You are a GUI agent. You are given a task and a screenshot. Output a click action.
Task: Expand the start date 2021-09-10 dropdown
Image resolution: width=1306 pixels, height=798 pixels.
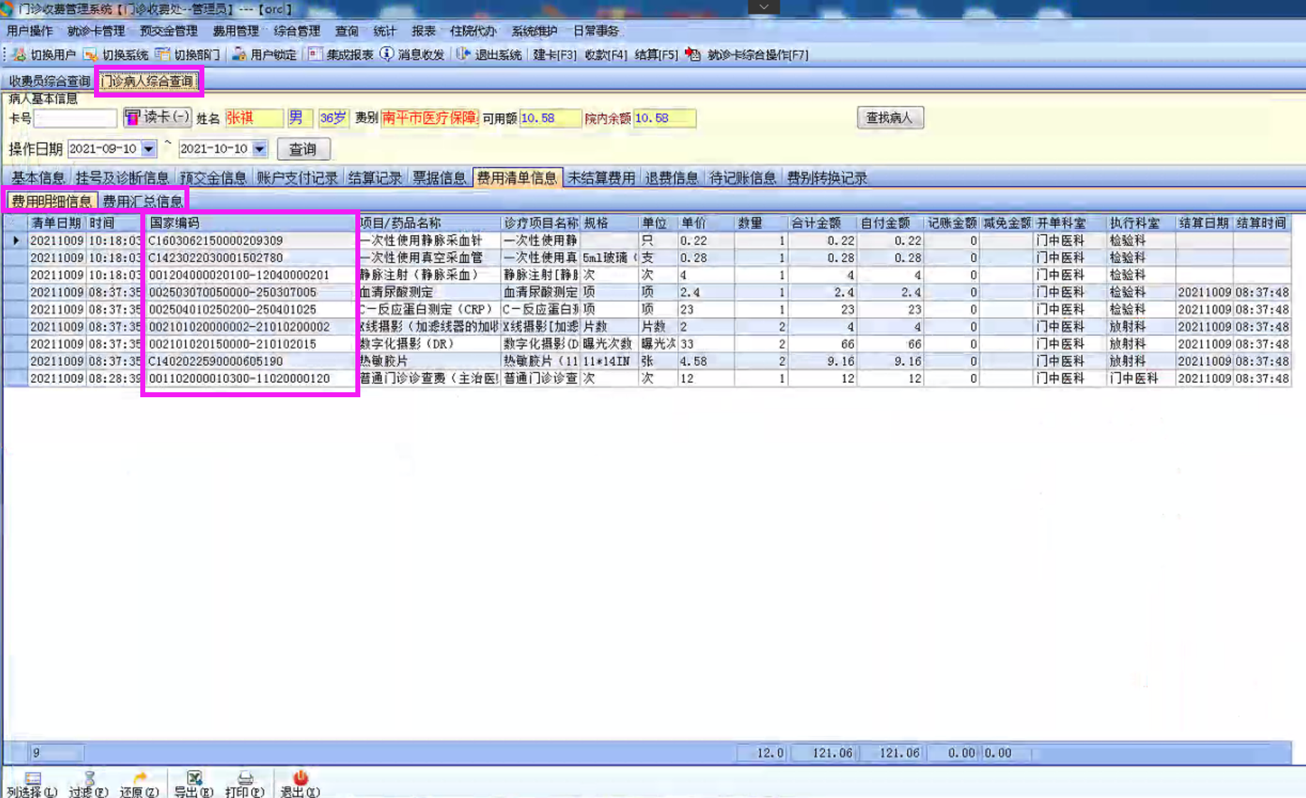148,149
